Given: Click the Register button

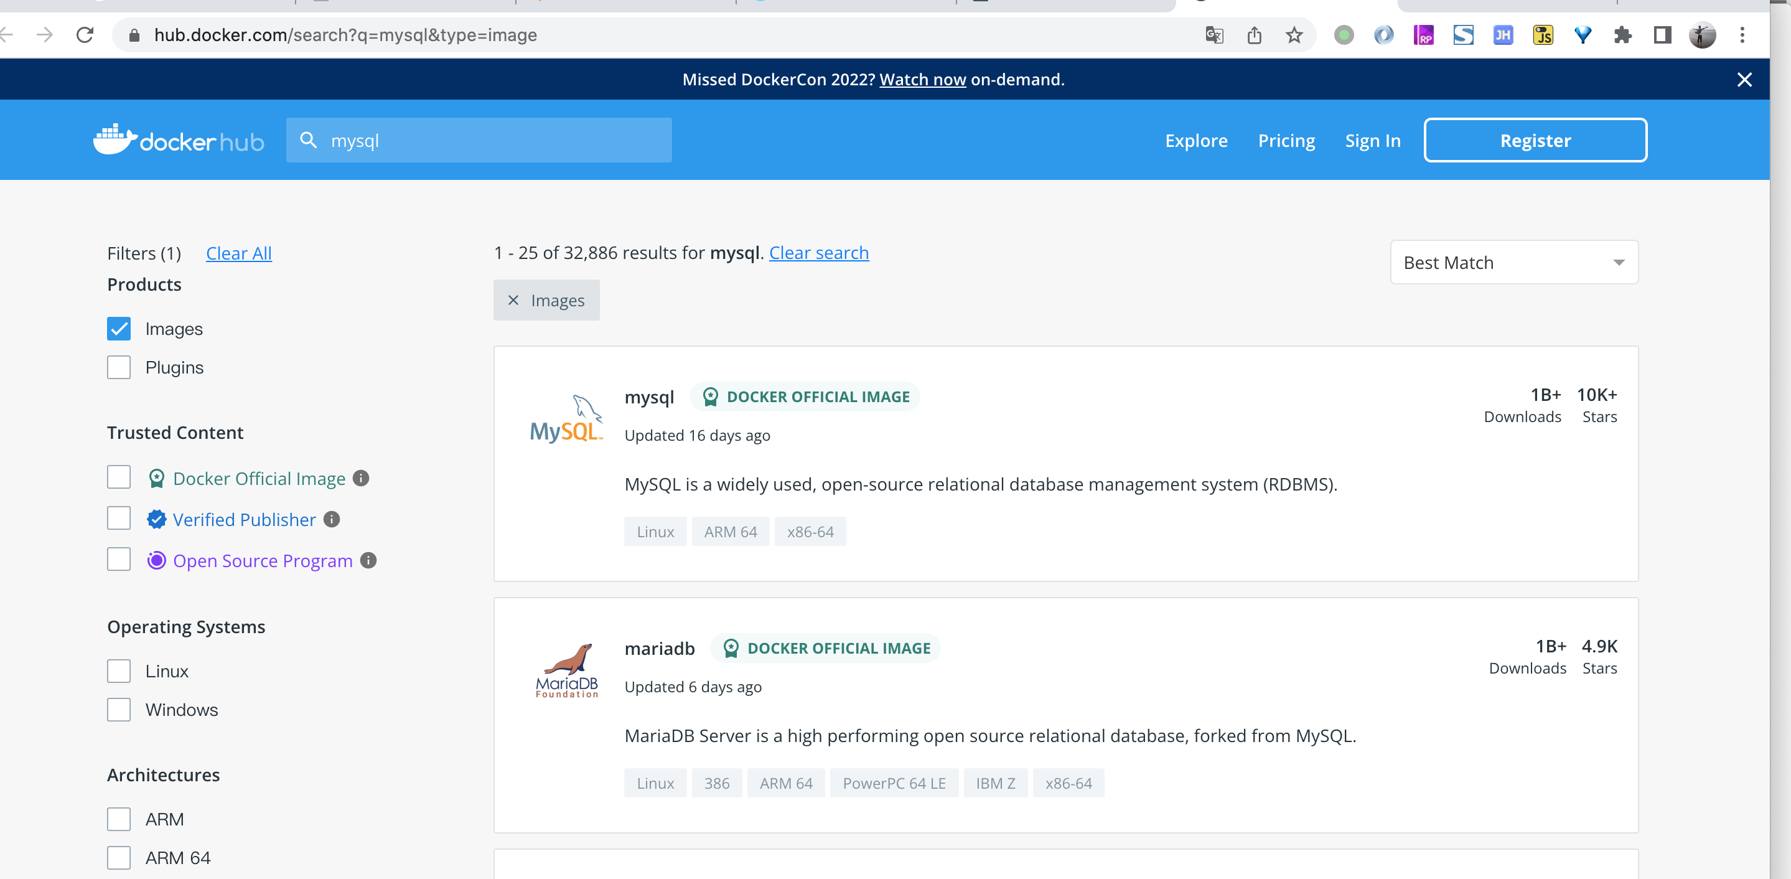Looking at the screenshot, I should pyautogui.click(x=1535, y=141).
